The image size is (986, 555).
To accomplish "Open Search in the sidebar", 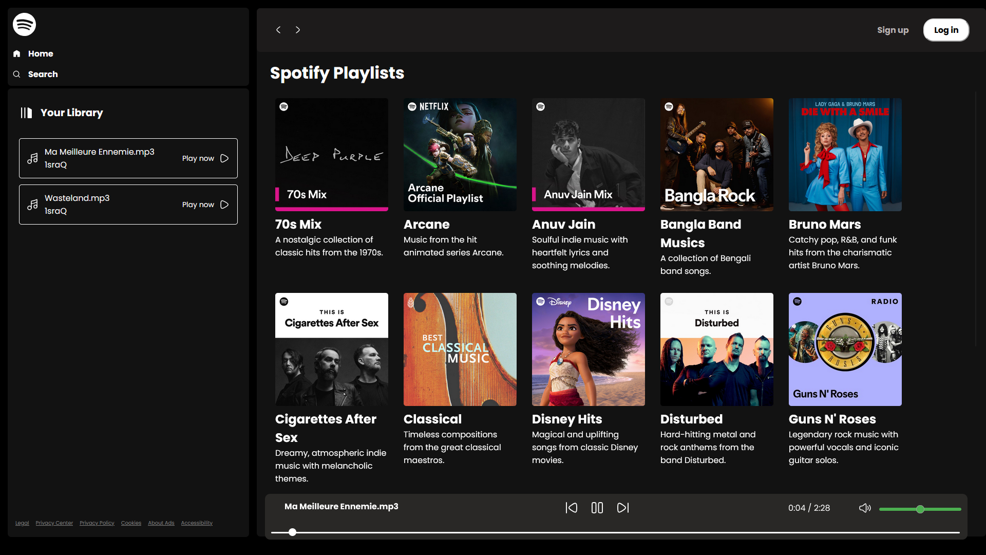I will 43,74.
